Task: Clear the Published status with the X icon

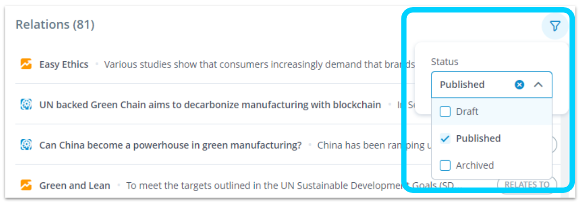Action: coord(519,85)
